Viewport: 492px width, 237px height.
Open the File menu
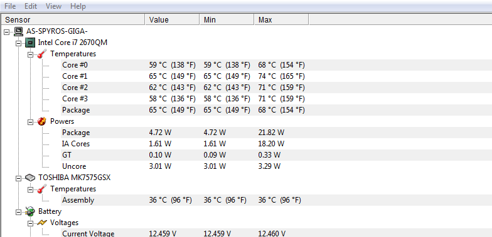(x=10, y=6)
